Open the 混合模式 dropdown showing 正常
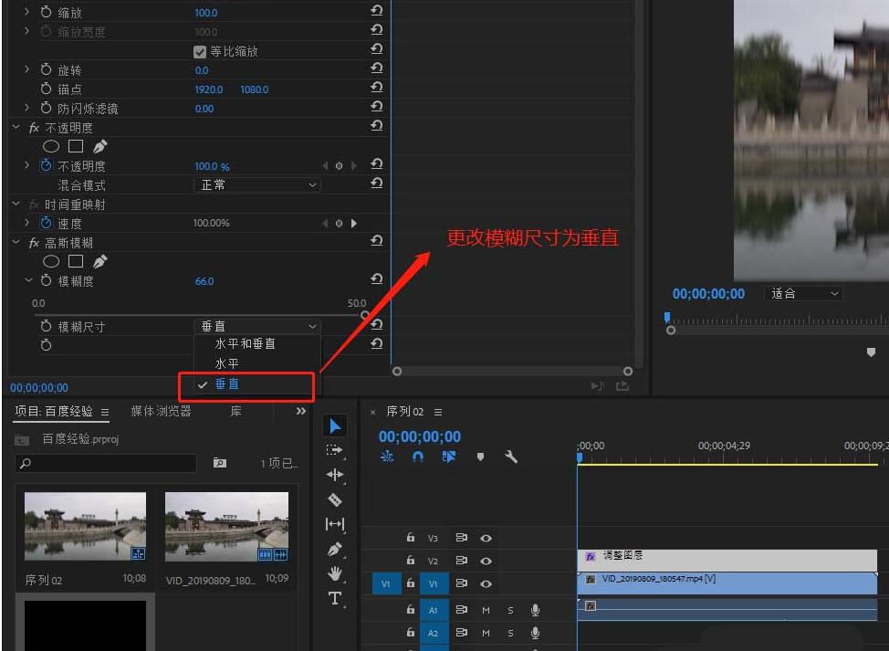 tap(256, 184)
